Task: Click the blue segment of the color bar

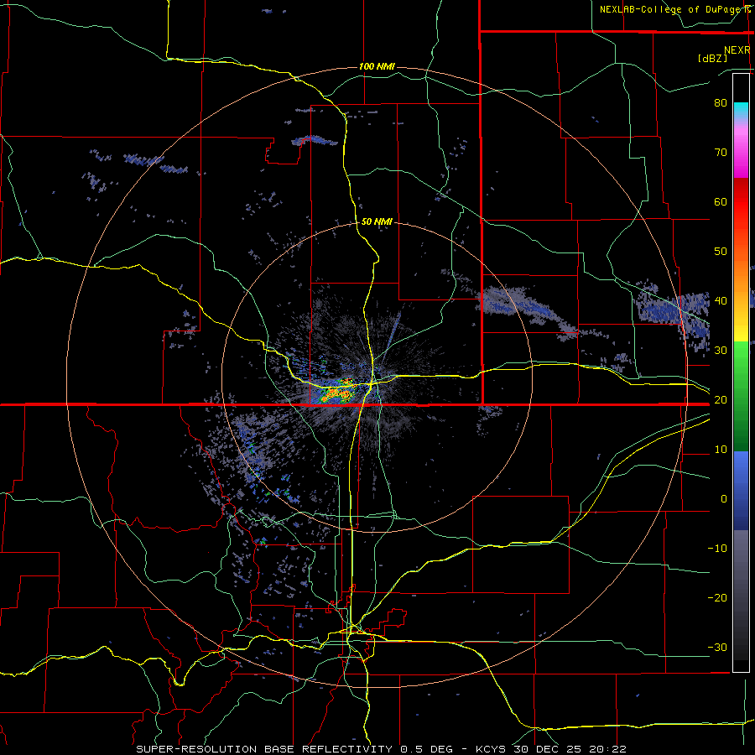Action: tap(741, 491)
